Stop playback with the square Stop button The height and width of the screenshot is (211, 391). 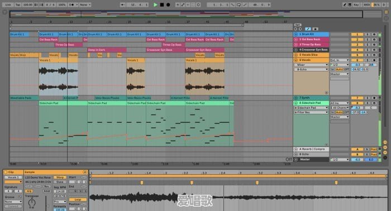tap(162, 4)
